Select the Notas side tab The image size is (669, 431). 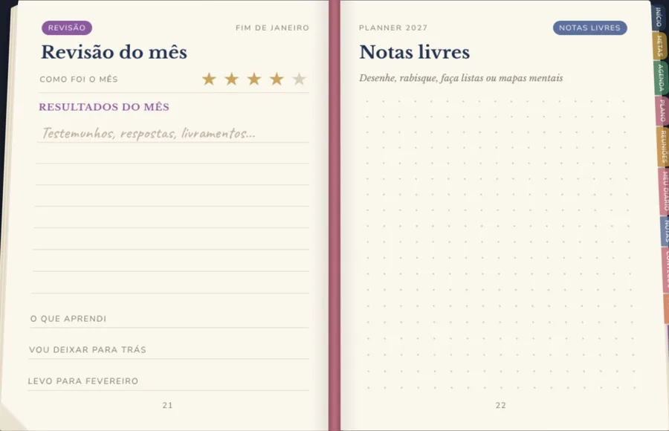tap(665, 231)
